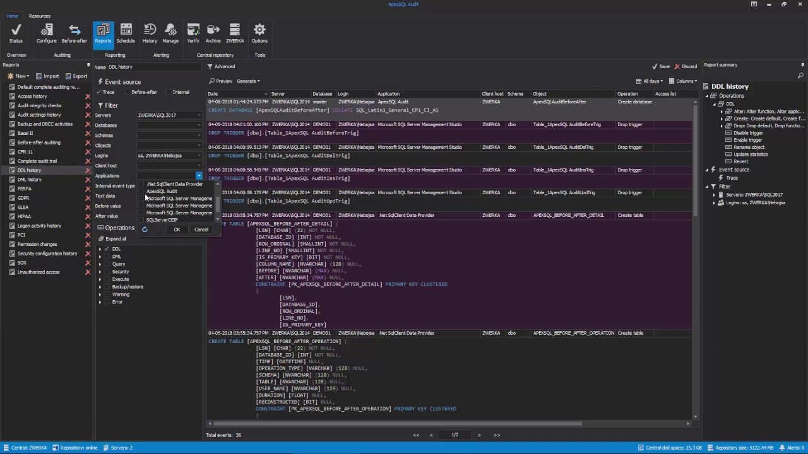This screenshot has height=454, width=808.
Task: Refresh the Applications filter list
Action: 145,230
